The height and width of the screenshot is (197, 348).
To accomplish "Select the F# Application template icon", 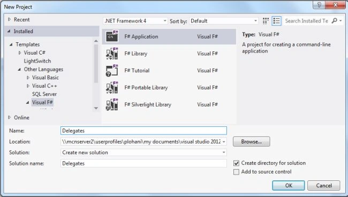I will (x=112, y=36).
